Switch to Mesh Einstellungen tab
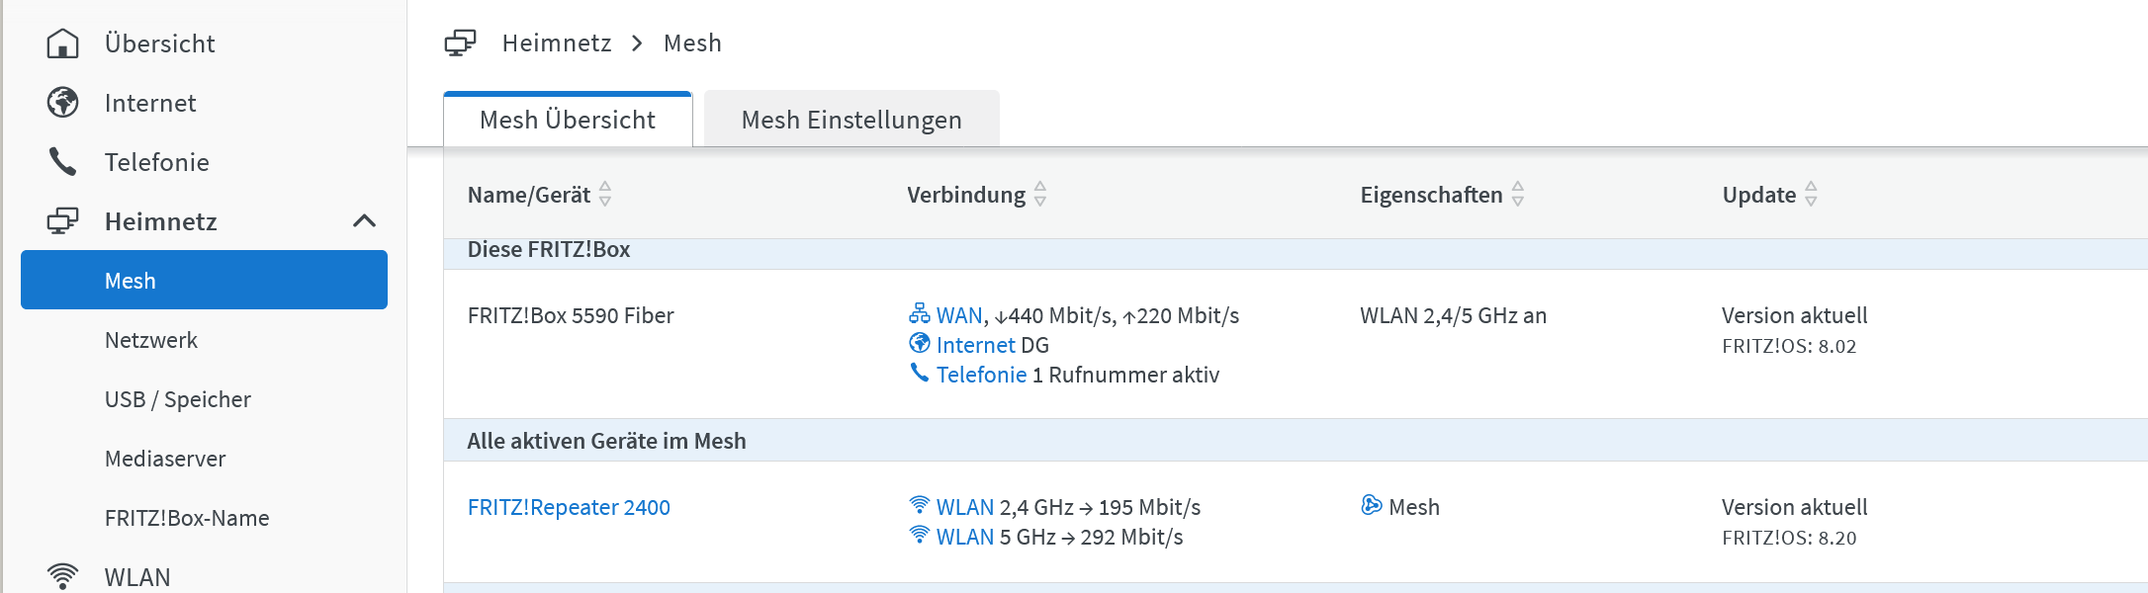Viewport: 2148px width, 593px height. coord(851,120)
